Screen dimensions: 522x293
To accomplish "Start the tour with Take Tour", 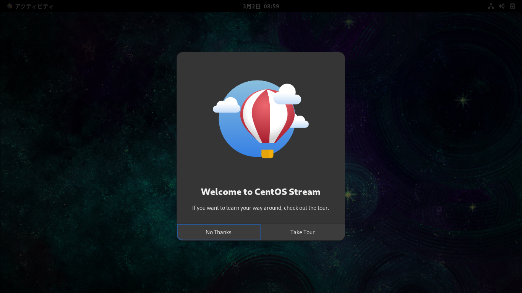I will [x=303, y=232].
